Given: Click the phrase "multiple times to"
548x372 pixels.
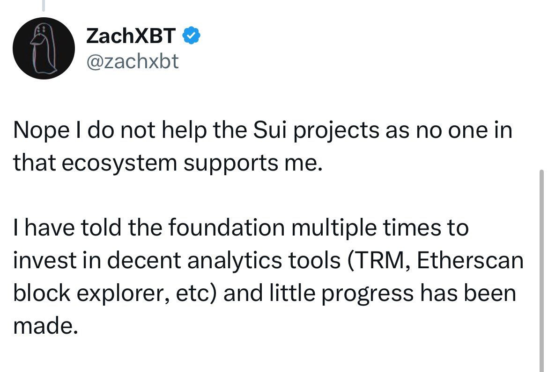Looking at the screenshot, I should tap(380, 228).
